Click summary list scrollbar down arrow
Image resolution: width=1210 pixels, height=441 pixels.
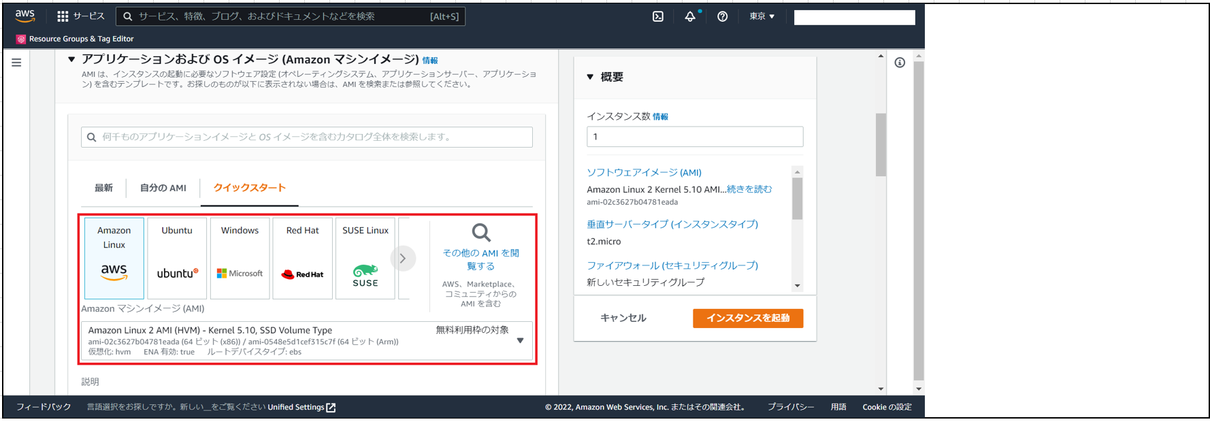pyautogui.click(x=798, y=286)
